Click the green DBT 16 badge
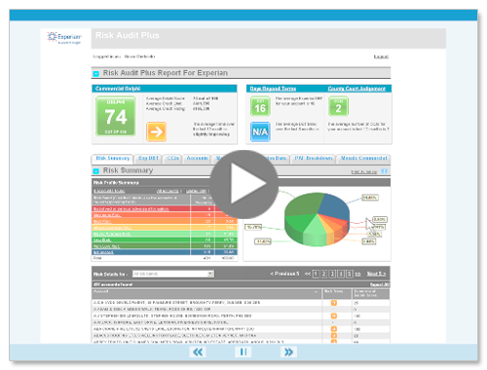487x370 pixels. [x=260, y=106]
